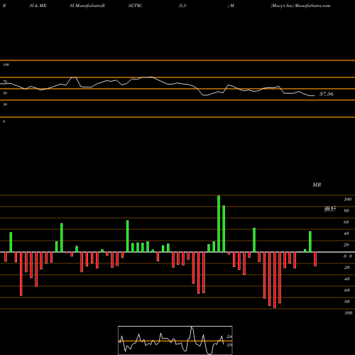Select the 60 axis label in MR panel
The width and height of the screenshot is (355, 355).
[x=346, y=222]
